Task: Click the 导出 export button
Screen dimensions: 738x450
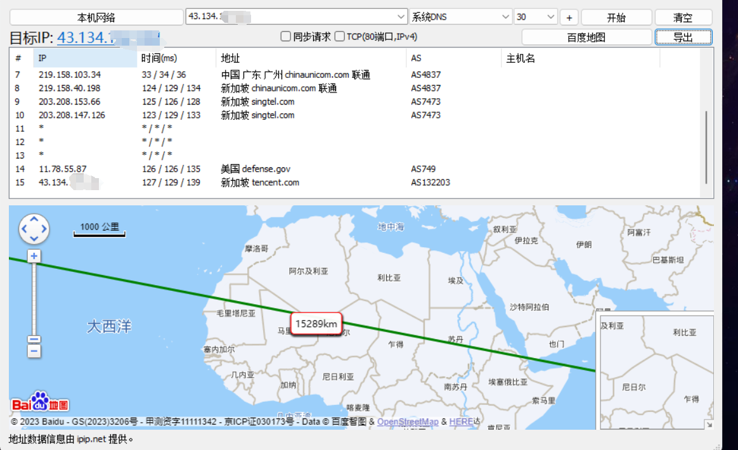Action: tap(683, 37)
